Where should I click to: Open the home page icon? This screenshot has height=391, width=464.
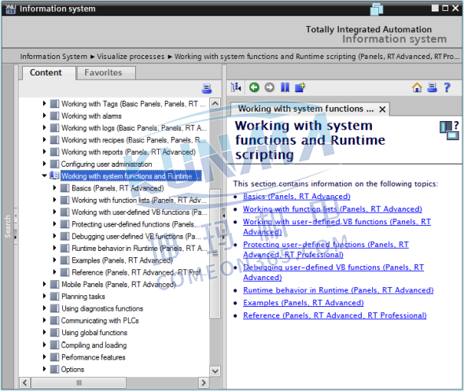click(x=417, y=87)
